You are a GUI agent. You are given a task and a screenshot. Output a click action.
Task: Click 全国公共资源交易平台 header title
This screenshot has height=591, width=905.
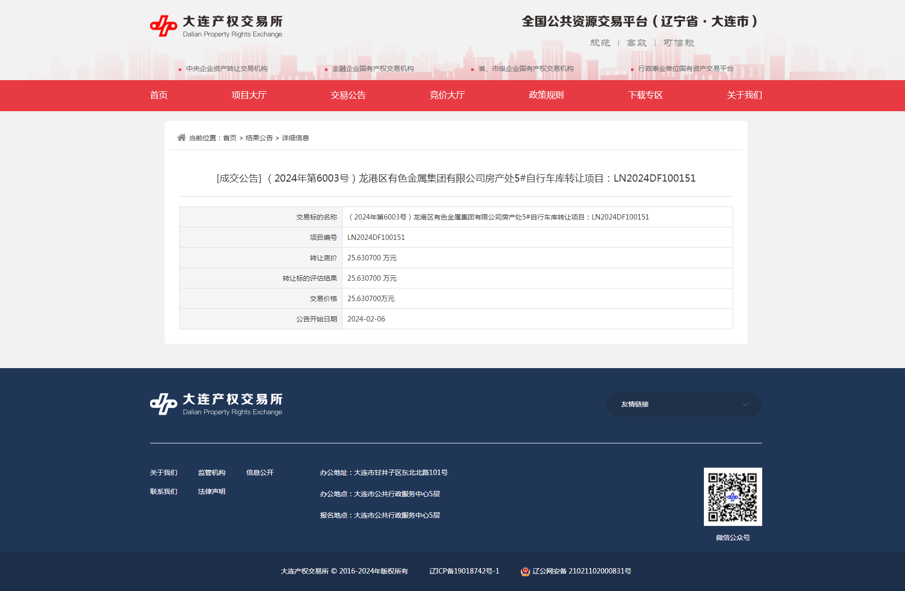(640, 21)
